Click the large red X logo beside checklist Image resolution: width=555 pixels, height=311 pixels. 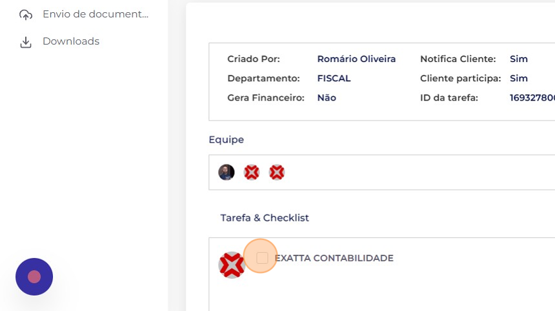pyautogui.click(x=232, y=265)
